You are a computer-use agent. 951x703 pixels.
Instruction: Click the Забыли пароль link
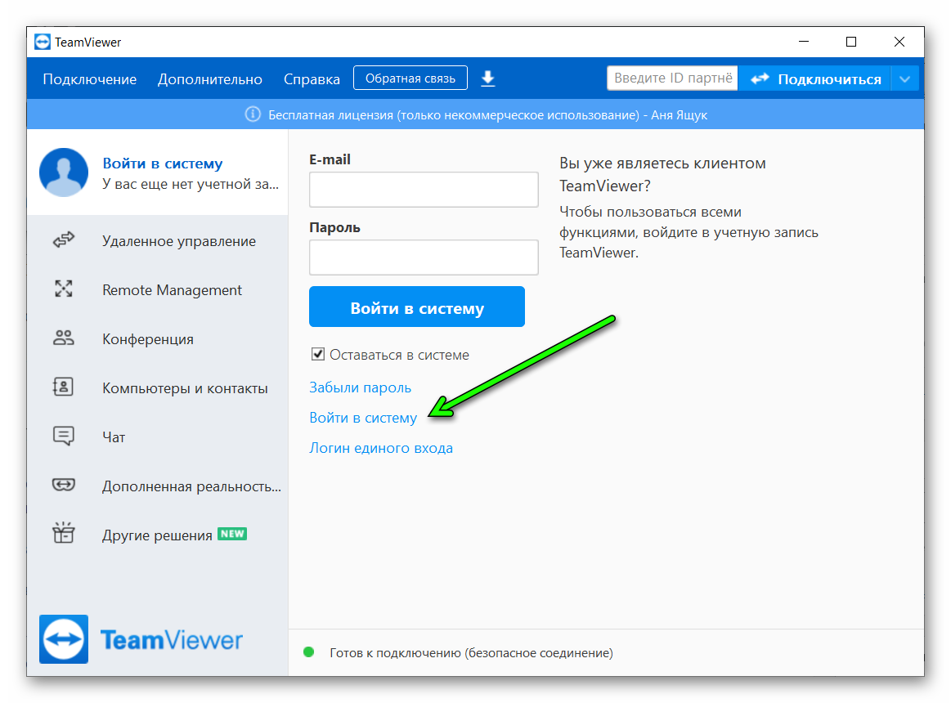point(361,387)
